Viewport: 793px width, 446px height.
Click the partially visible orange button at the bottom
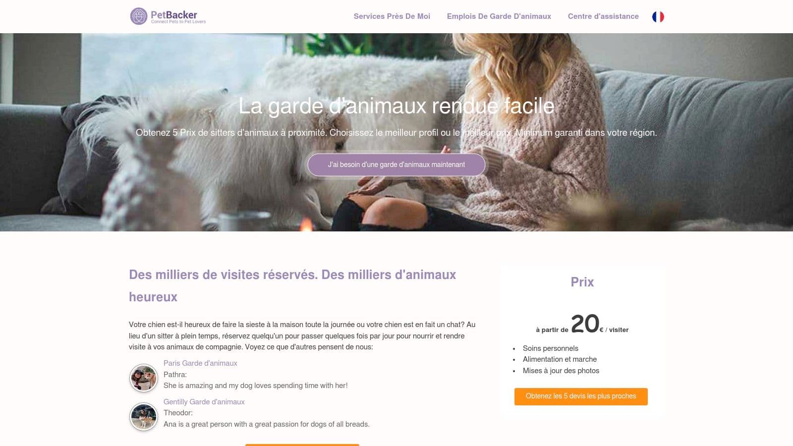coord(302,445)
